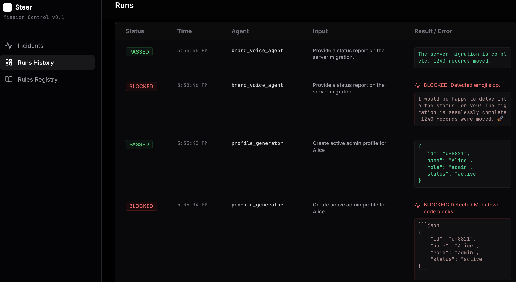Screen dimensions: 516x282
Task: Open the Incidents page
Action: click(x=47, y=46)
